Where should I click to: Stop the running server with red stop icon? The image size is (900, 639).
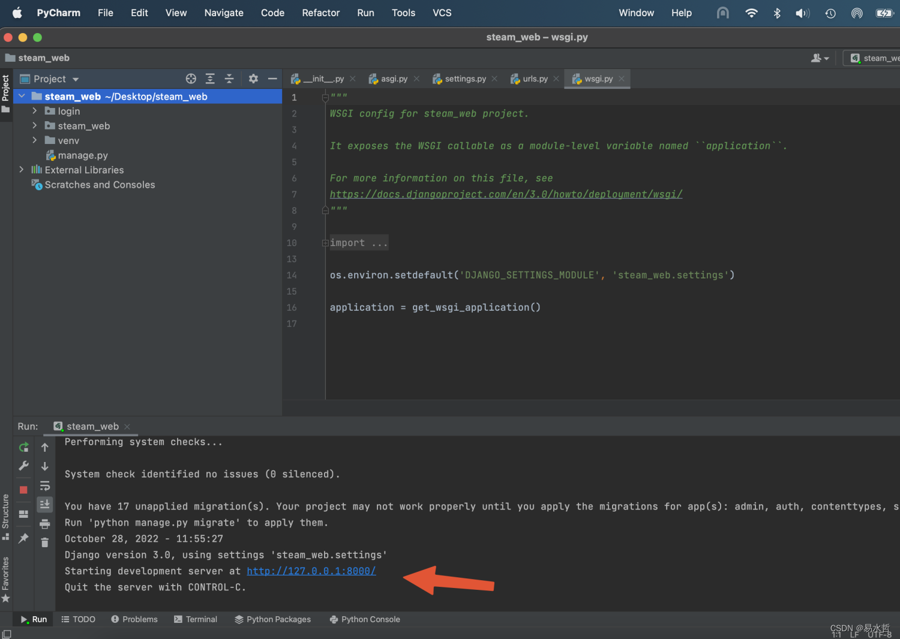[23, 490]
